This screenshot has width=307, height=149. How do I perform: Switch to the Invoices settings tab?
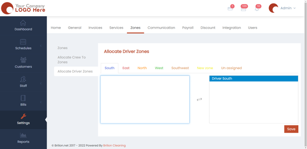pos(95,28)
